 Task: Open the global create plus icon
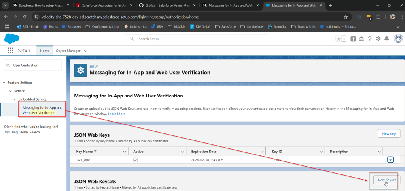(353, 39)
